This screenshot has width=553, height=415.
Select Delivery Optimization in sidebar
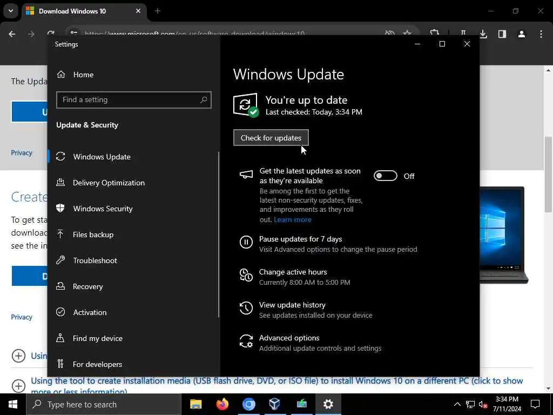point(133,183)
